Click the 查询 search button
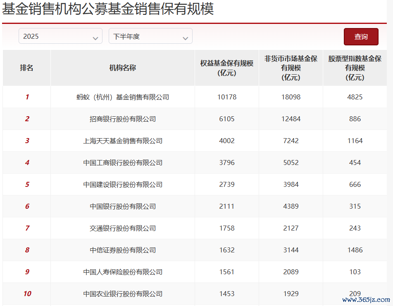Screen dimensions: 393x306 click(x=361, y=37)
